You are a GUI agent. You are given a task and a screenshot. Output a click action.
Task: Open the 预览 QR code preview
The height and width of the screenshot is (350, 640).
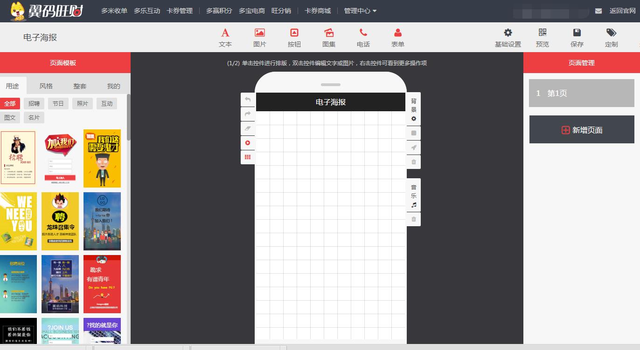pos(543,38)
